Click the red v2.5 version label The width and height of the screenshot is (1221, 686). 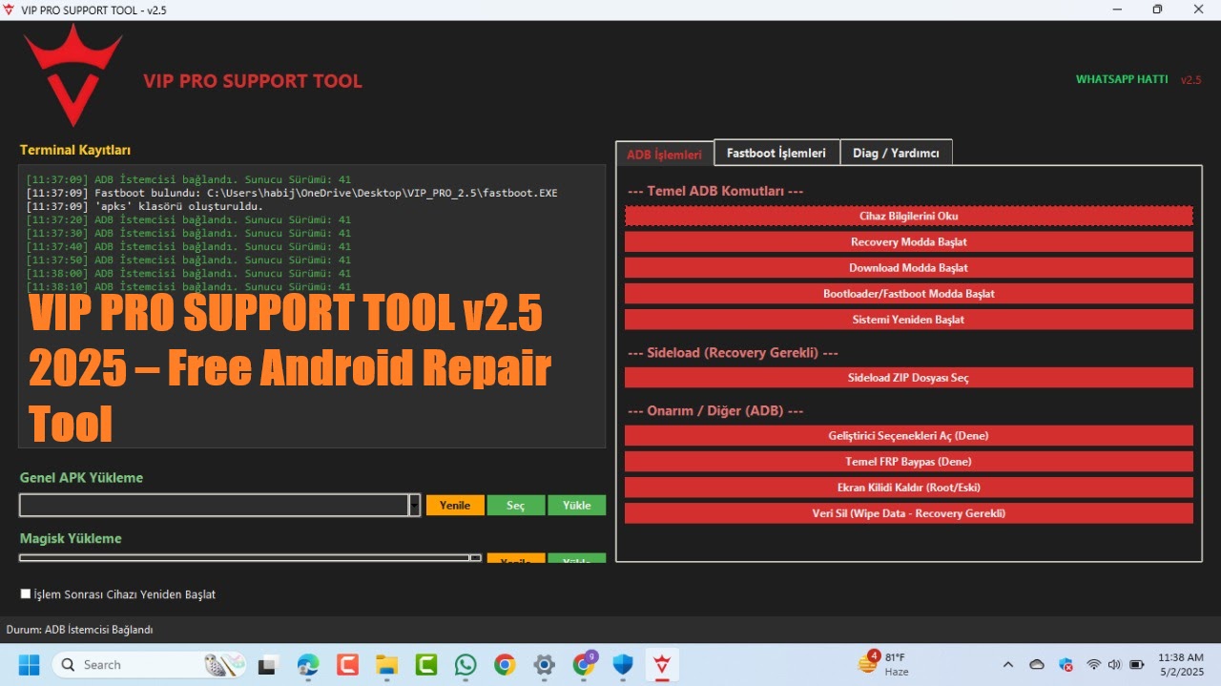pyautogui.click(x=1190, y=79)
